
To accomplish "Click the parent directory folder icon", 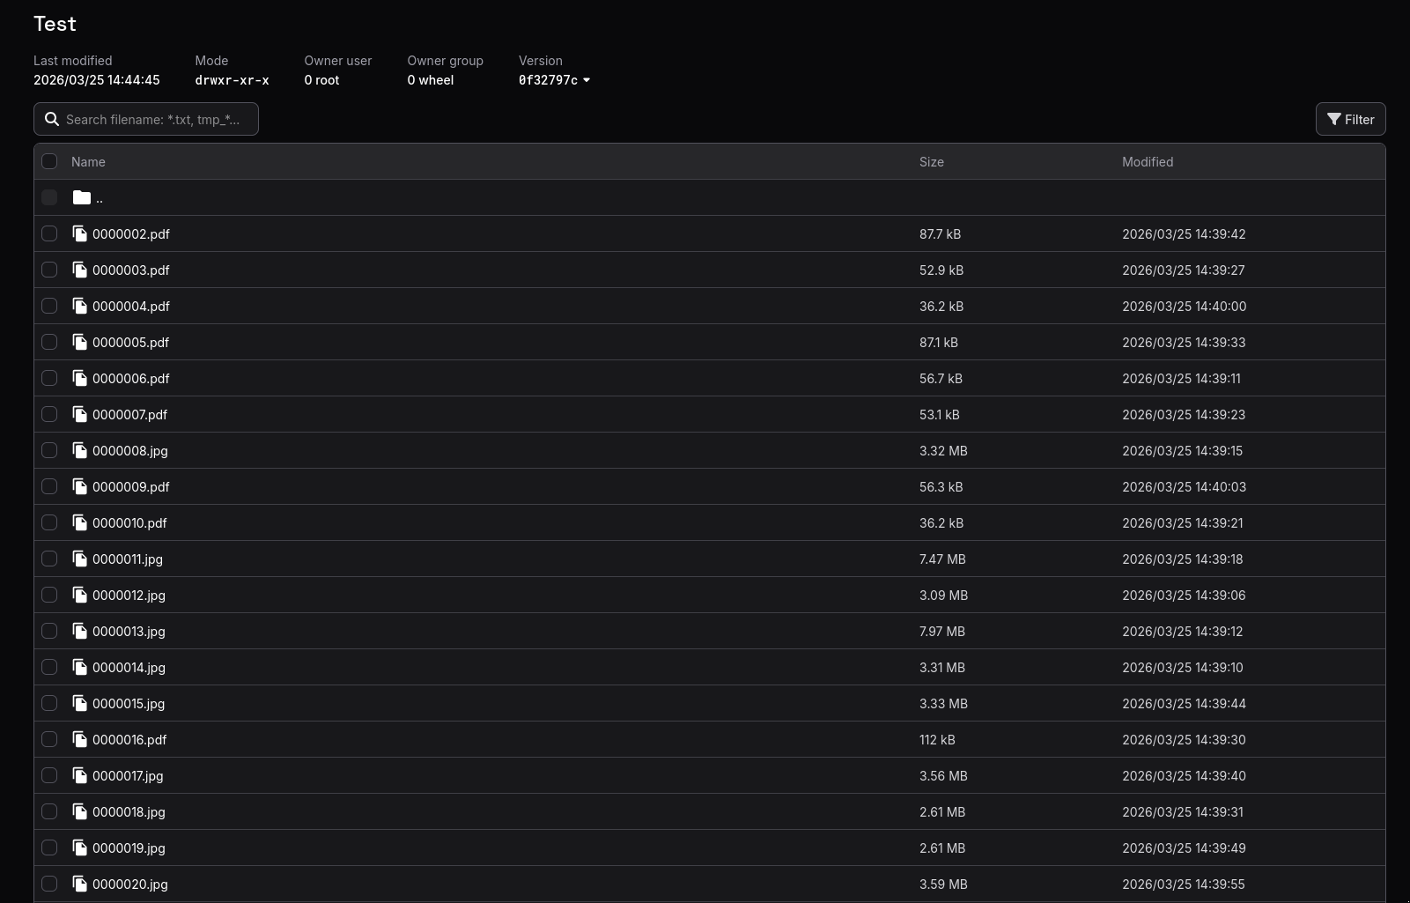I will pyautogui.click(x=82, y=197).
